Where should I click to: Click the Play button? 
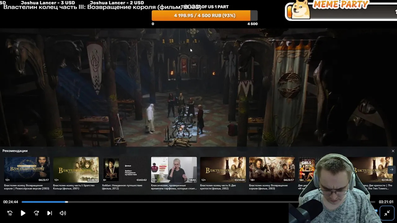coord(23,213)
